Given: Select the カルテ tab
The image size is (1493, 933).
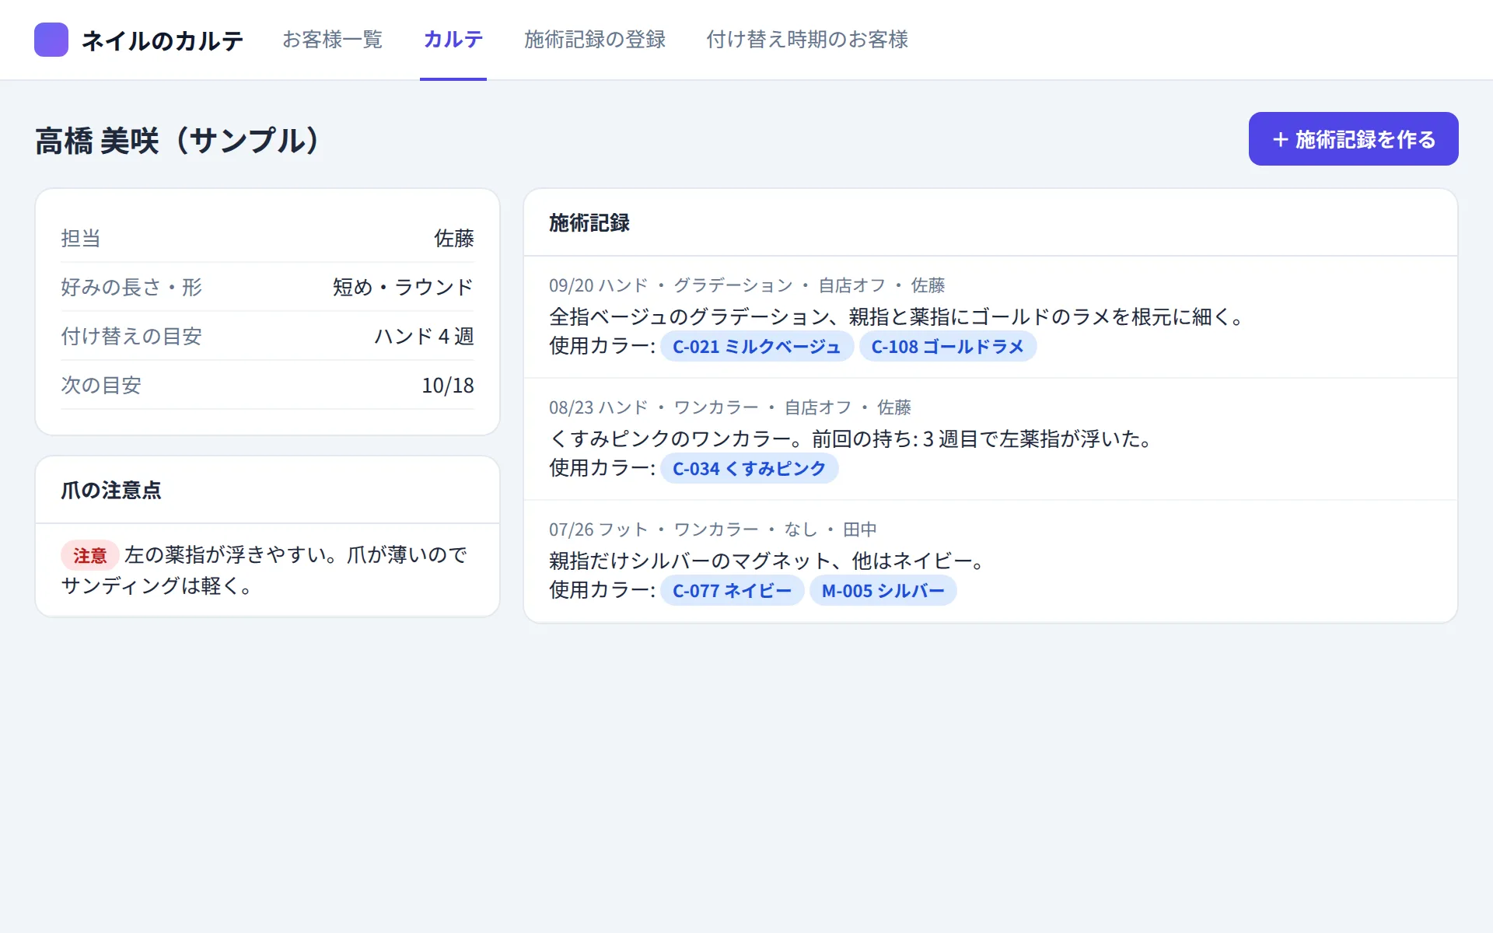Looking at the screenshot, I should (453, 40).
